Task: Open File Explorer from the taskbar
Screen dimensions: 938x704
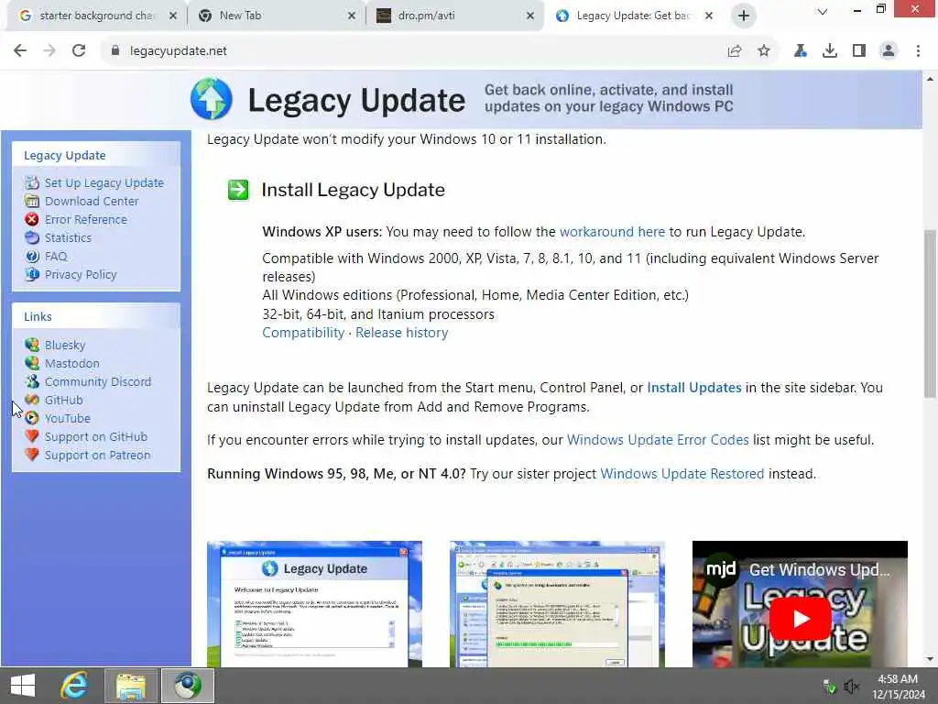Action: [x=131, y=686]
